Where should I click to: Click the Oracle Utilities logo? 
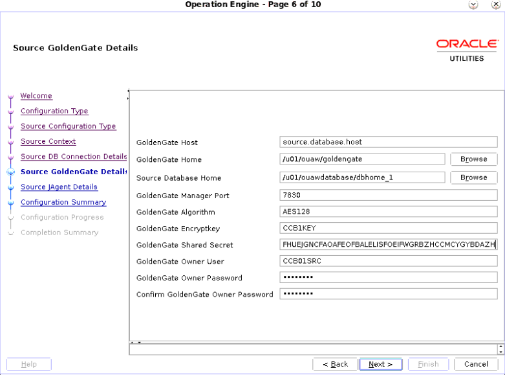pyautogui.click(x=467, y=51)
